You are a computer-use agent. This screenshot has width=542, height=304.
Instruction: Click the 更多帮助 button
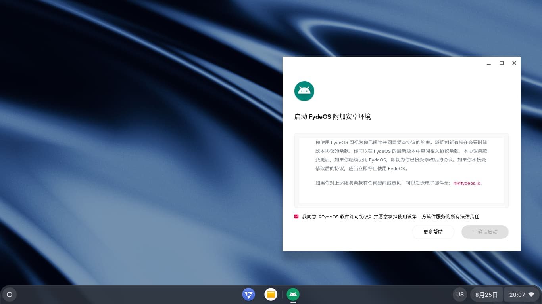pos(433,232)
